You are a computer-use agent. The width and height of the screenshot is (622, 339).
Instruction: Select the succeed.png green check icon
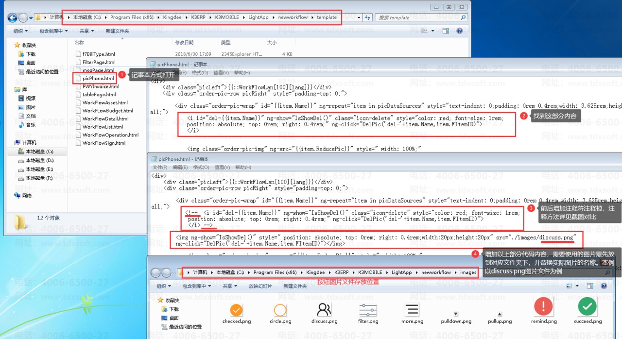click(x=587, y=307)
